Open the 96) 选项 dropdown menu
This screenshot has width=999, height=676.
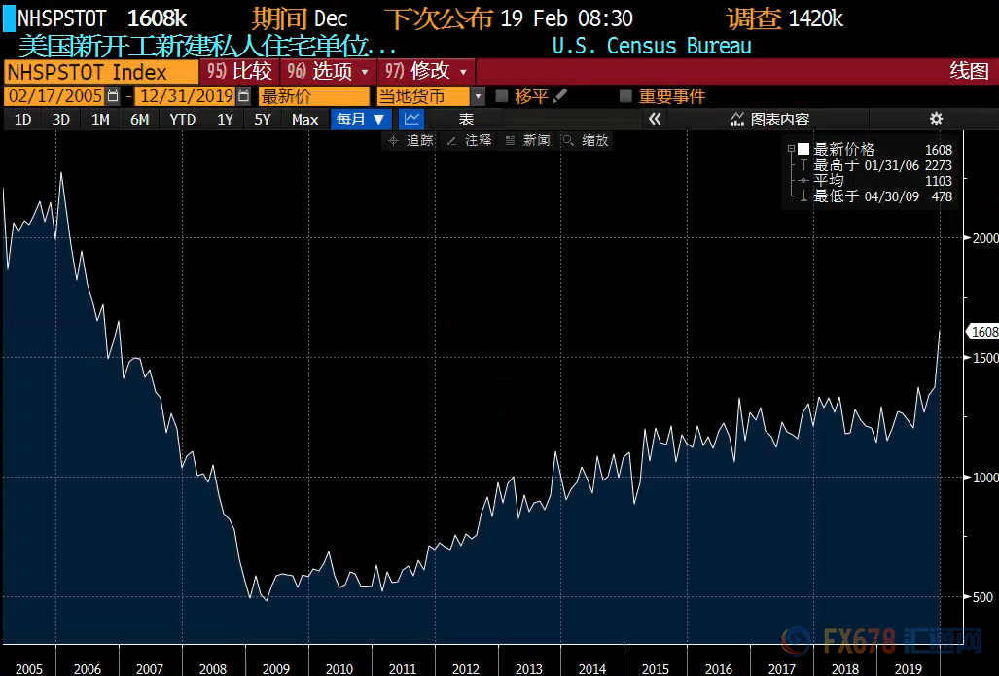[326, 72]
